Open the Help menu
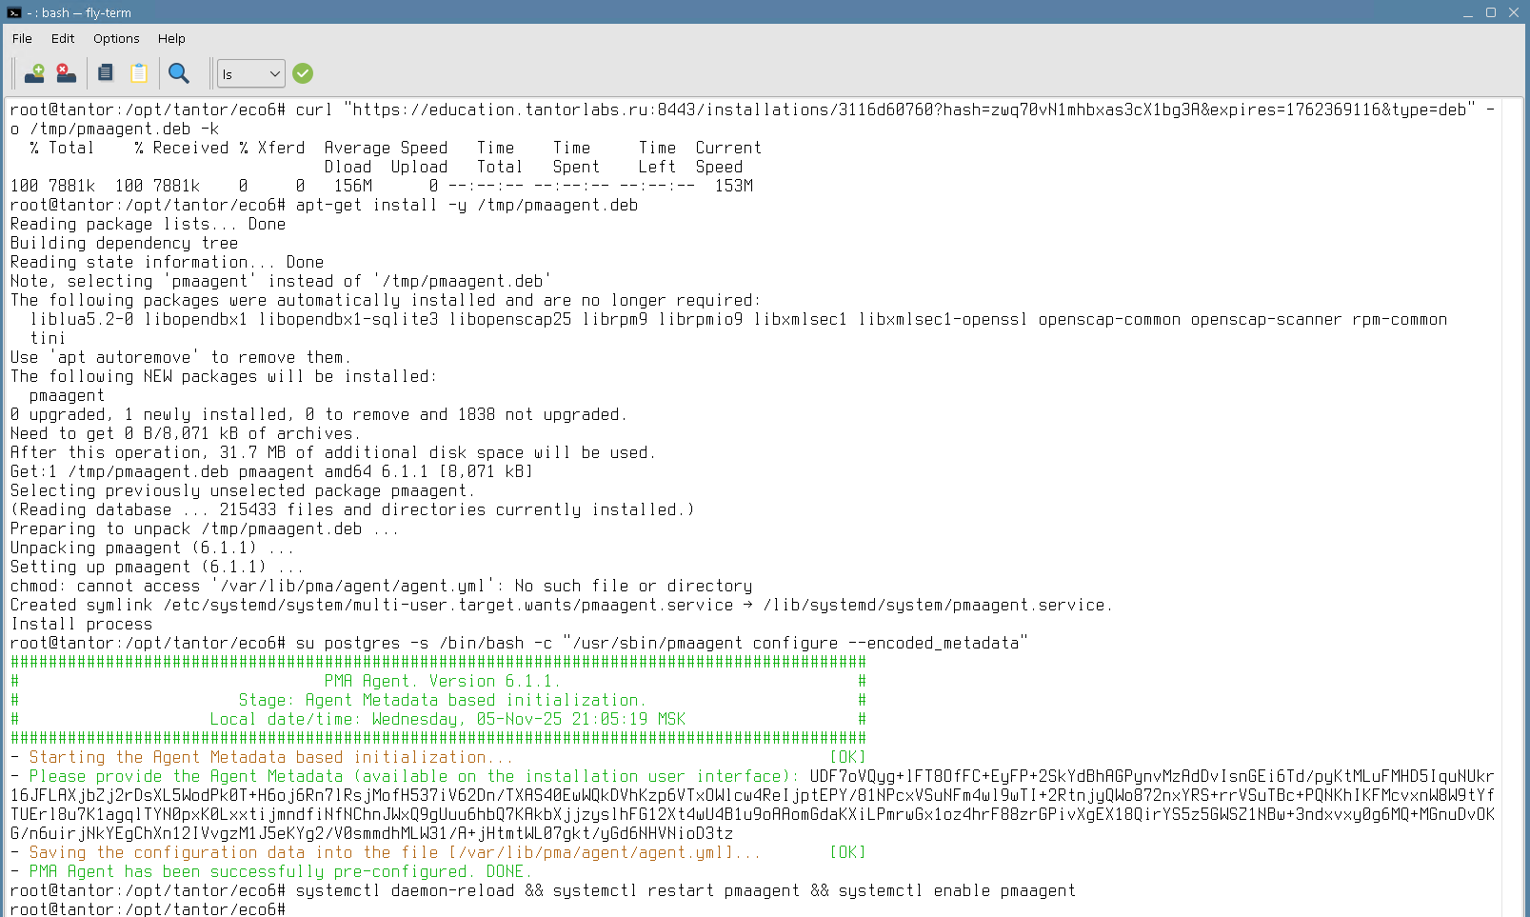 171,39
